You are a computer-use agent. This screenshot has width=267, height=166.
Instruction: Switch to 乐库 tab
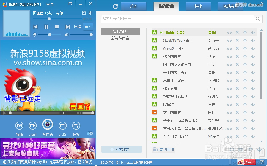click(134, 7)
